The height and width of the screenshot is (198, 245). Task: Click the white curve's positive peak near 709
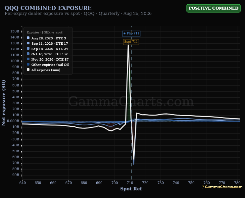pyautogui.click(x=128, y=44)
